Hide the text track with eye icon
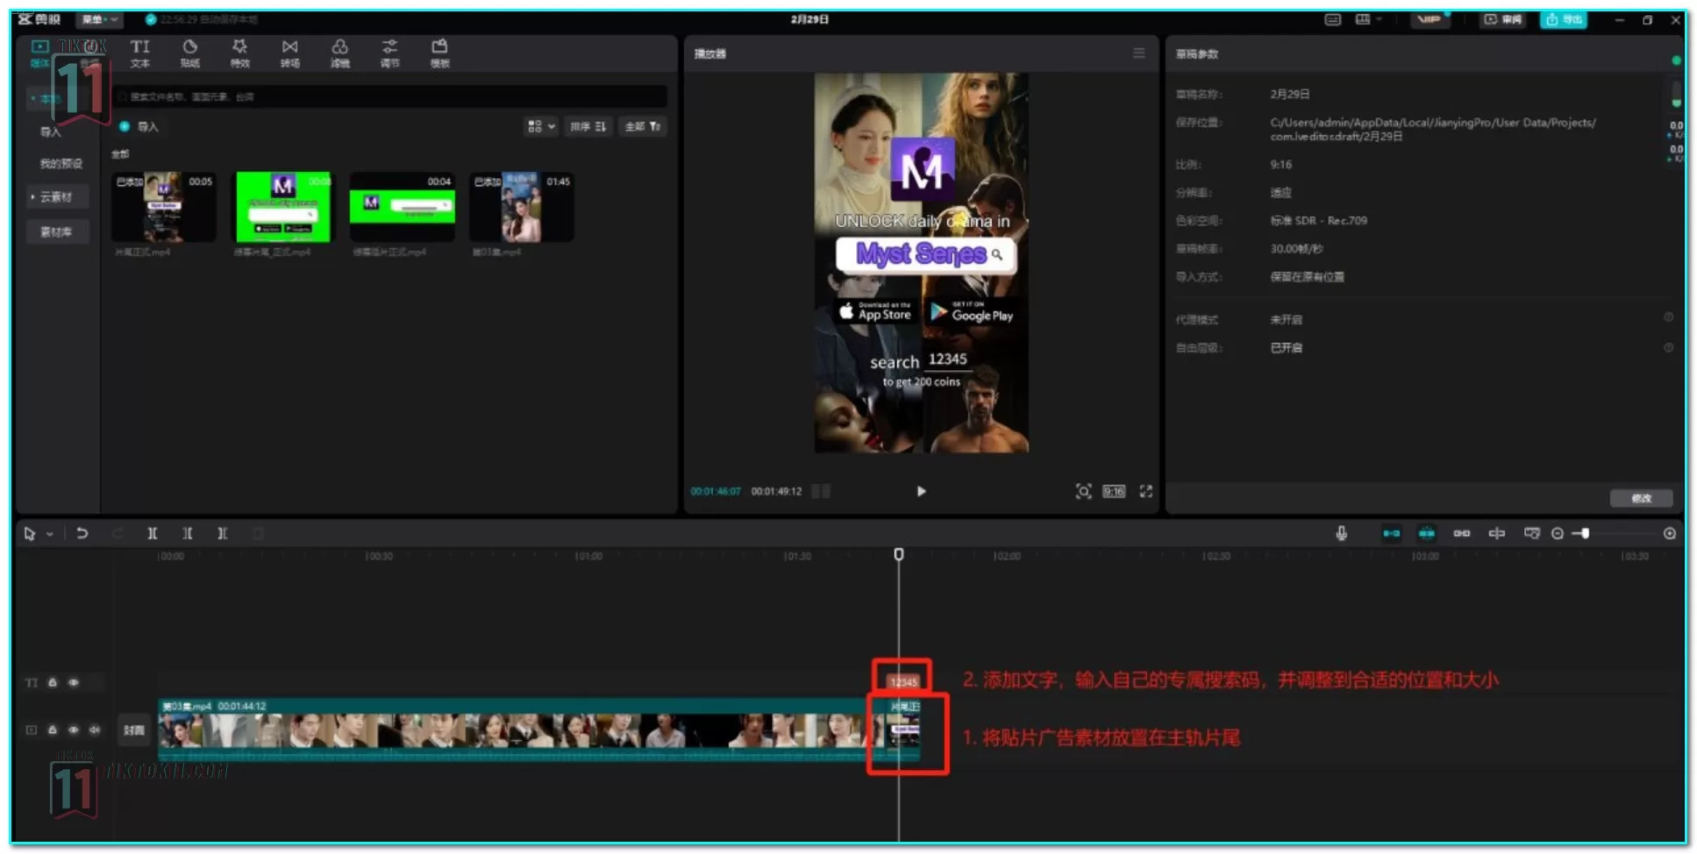 tap(74, 682)
